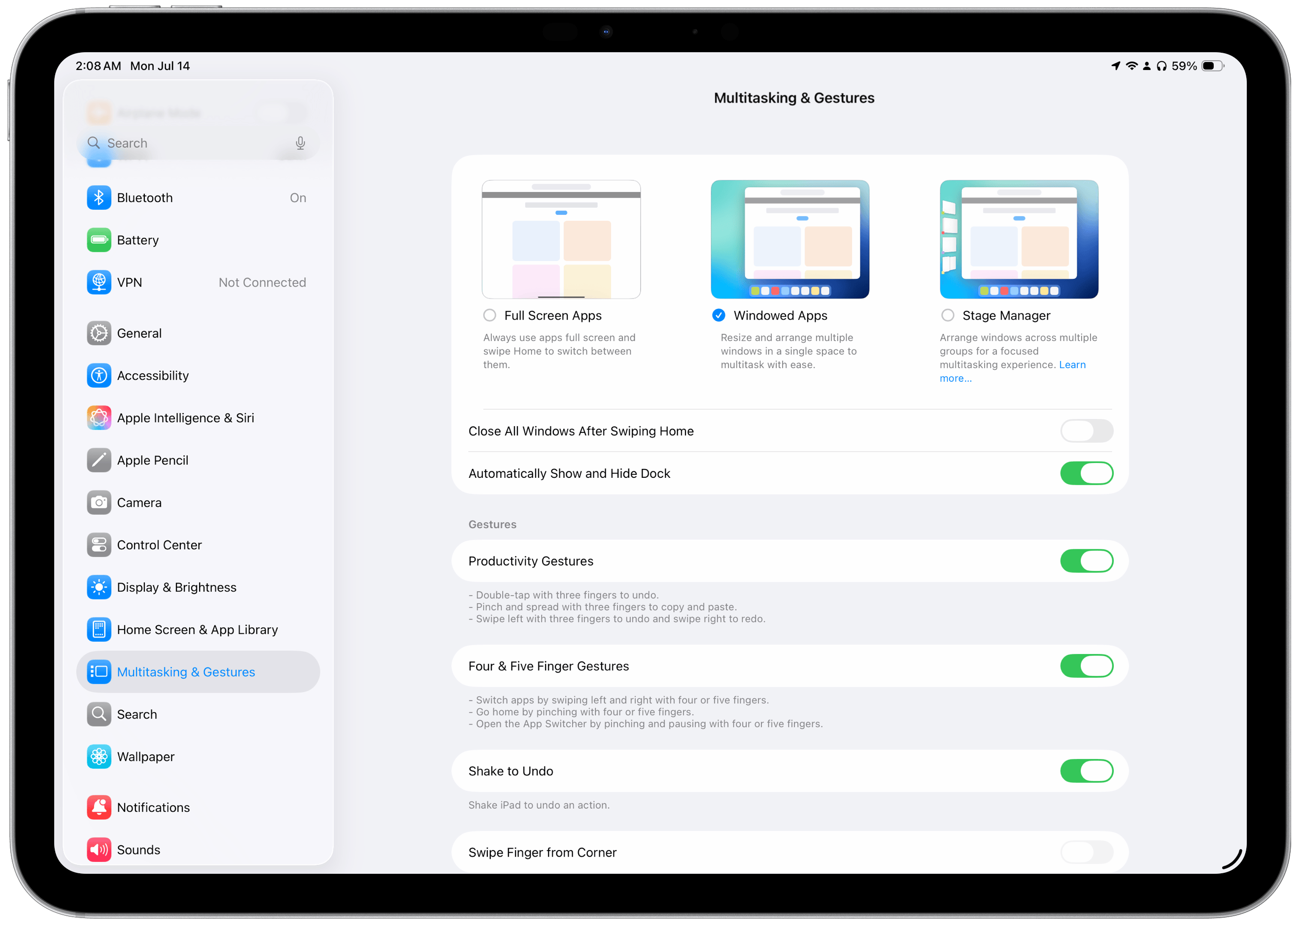
Task: Enable Close All Windows After Swiping Home
Action: click(1086, 431)
